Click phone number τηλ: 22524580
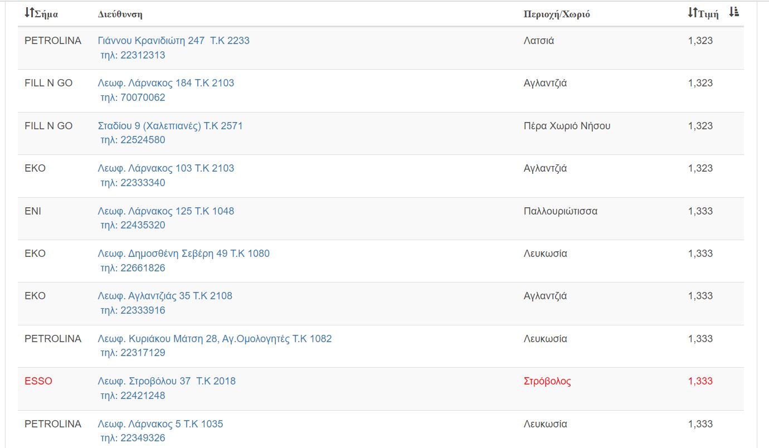The width and height of the screenshot is (769, 448). click(x=133, y=140)
